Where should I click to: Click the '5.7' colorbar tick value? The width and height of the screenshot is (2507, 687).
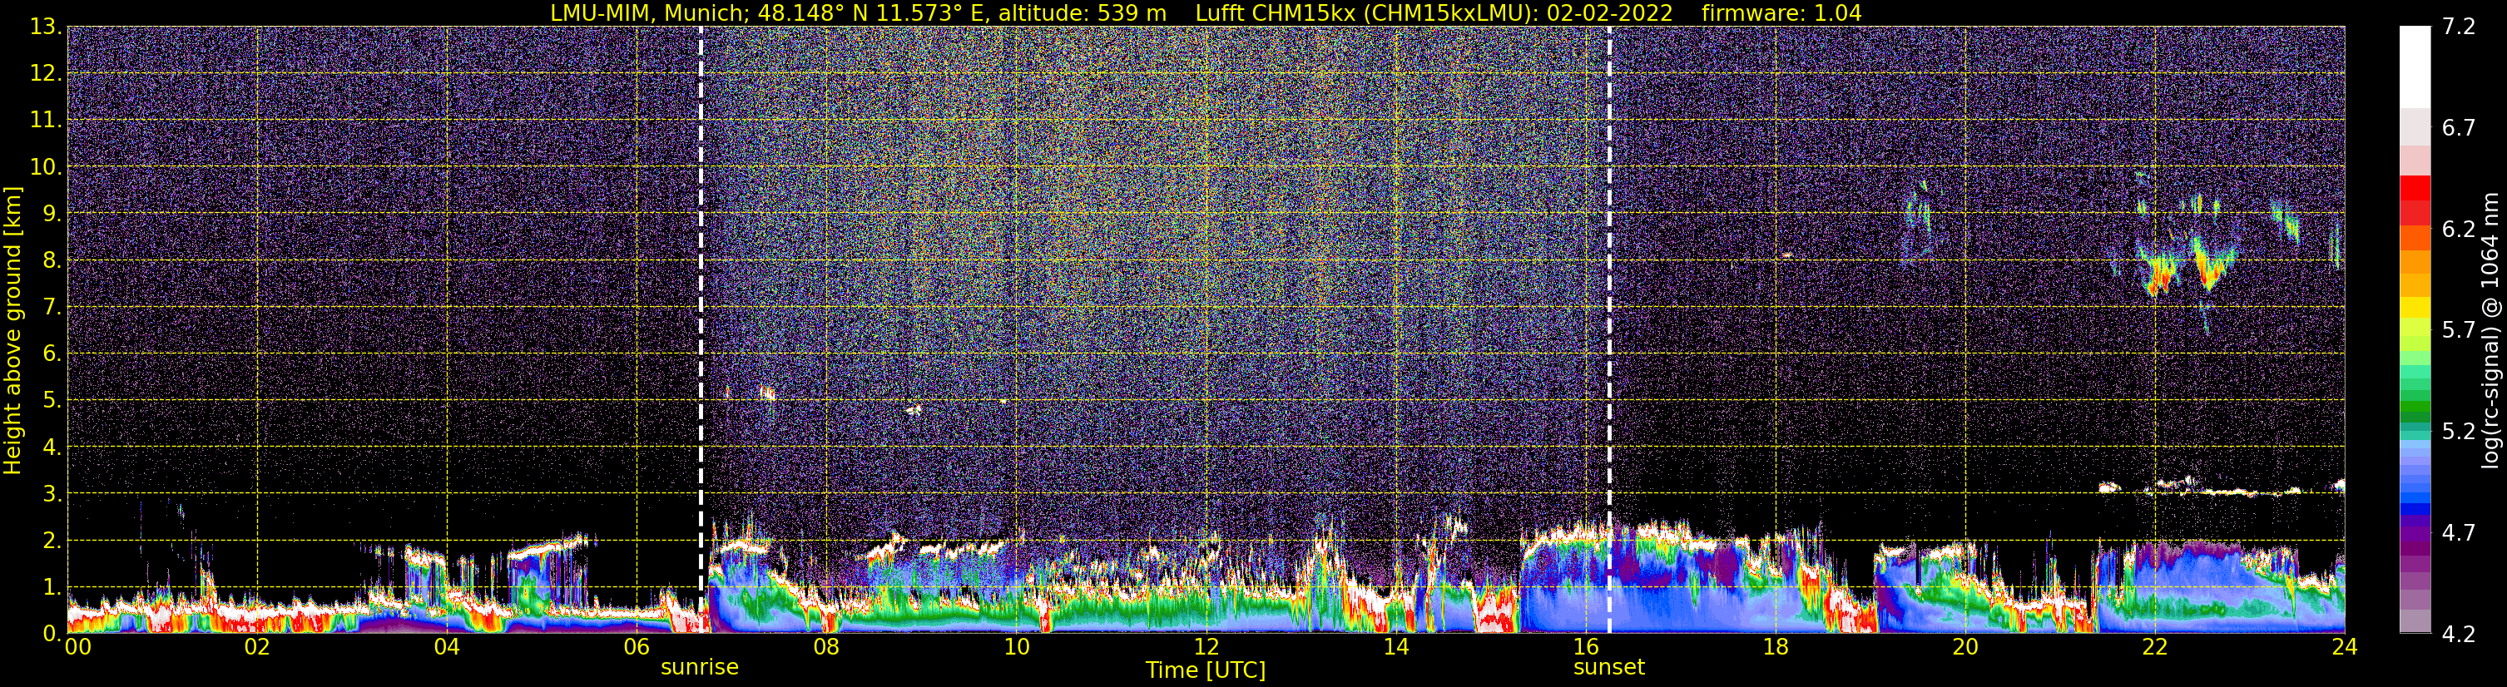2459,330
